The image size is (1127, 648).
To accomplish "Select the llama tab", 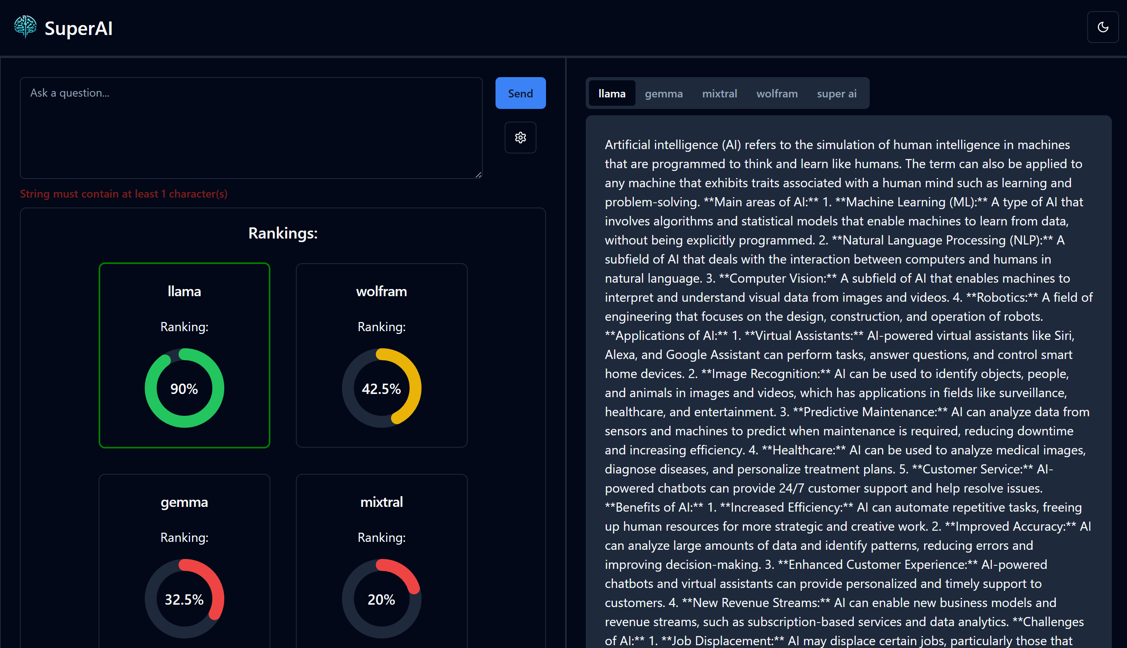I will tap(612, 93).
